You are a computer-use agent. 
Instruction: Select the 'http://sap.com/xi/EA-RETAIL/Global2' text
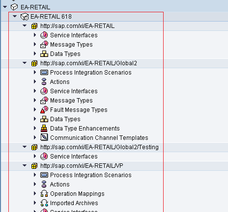88,63
